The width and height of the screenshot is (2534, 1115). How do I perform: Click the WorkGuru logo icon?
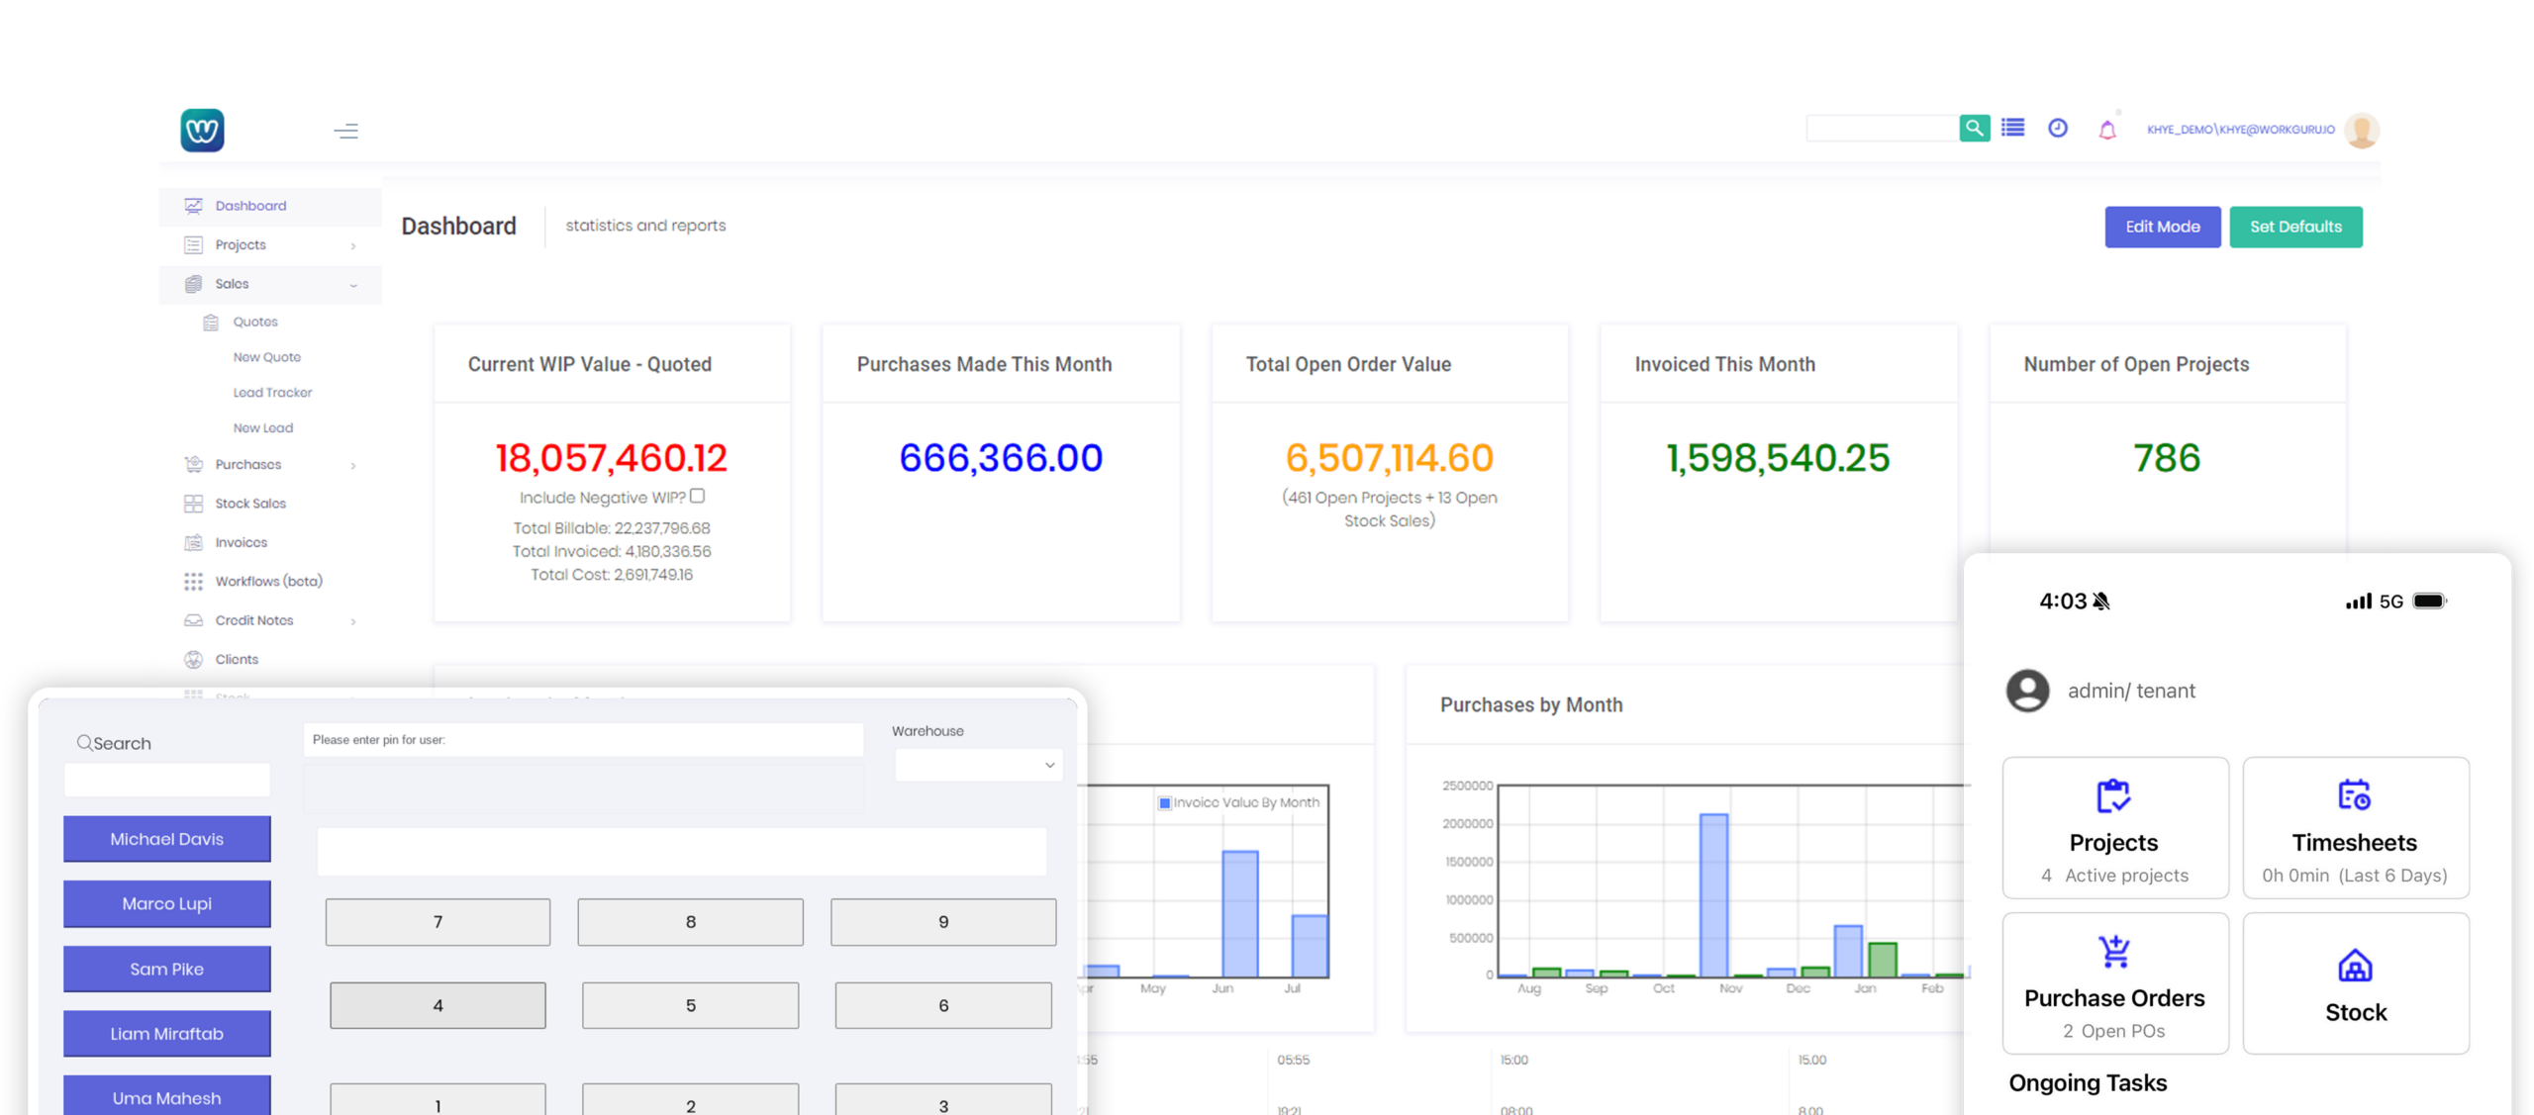[x=203, y=131]
